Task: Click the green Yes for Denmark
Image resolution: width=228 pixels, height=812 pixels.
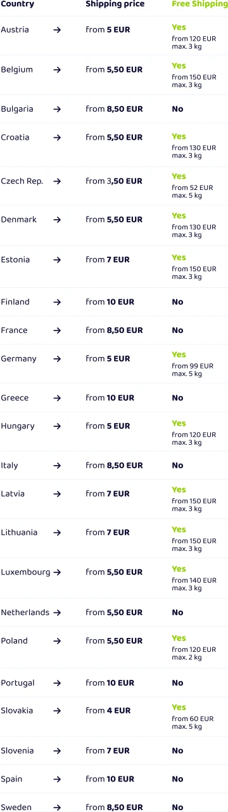Action: (x=179, y=216)
